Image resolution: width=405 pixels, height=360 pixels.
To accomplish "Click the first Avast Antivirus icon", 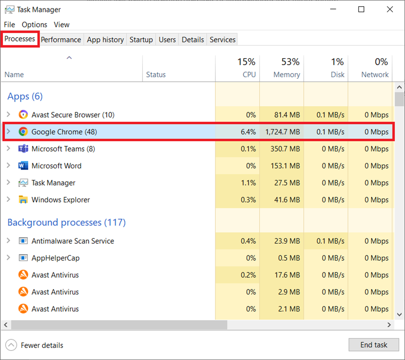I will click(23, 275).
